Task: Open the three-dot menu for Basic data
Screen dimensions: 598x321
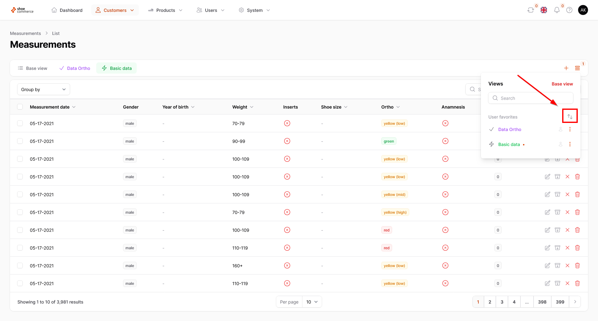Action: click(570, 144)
